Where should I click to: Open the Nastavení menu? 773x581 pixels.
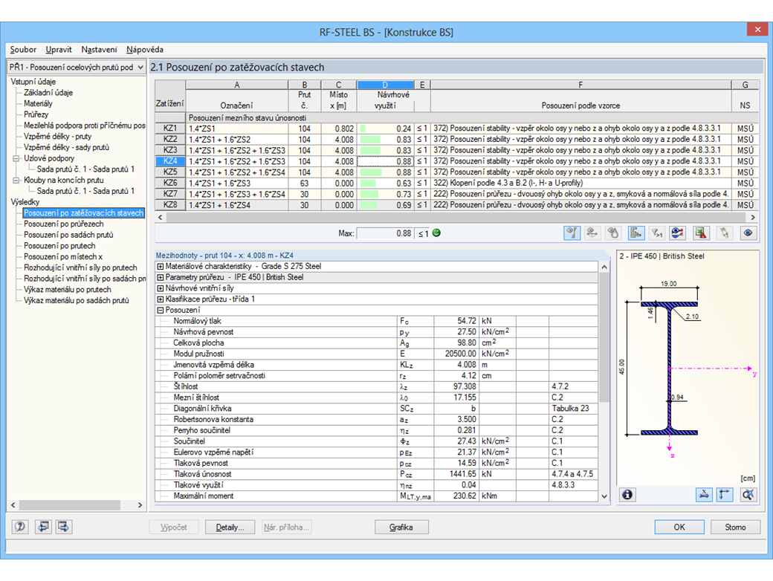pos(99,50)
